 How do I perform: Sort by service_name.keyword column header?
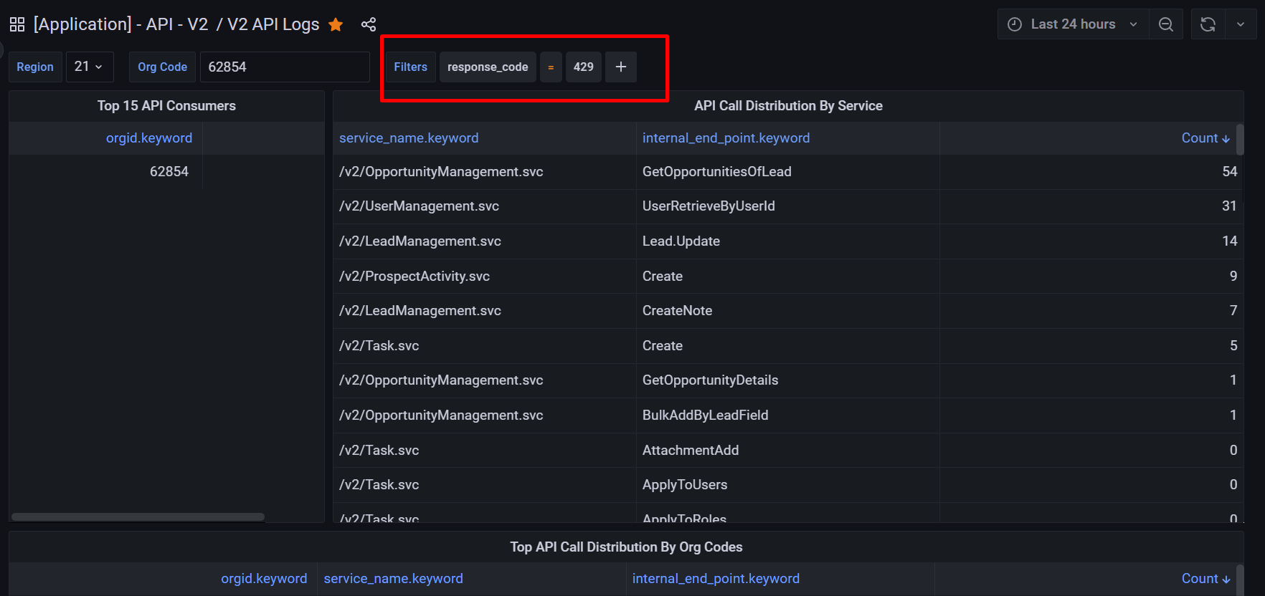click(409, 138)
